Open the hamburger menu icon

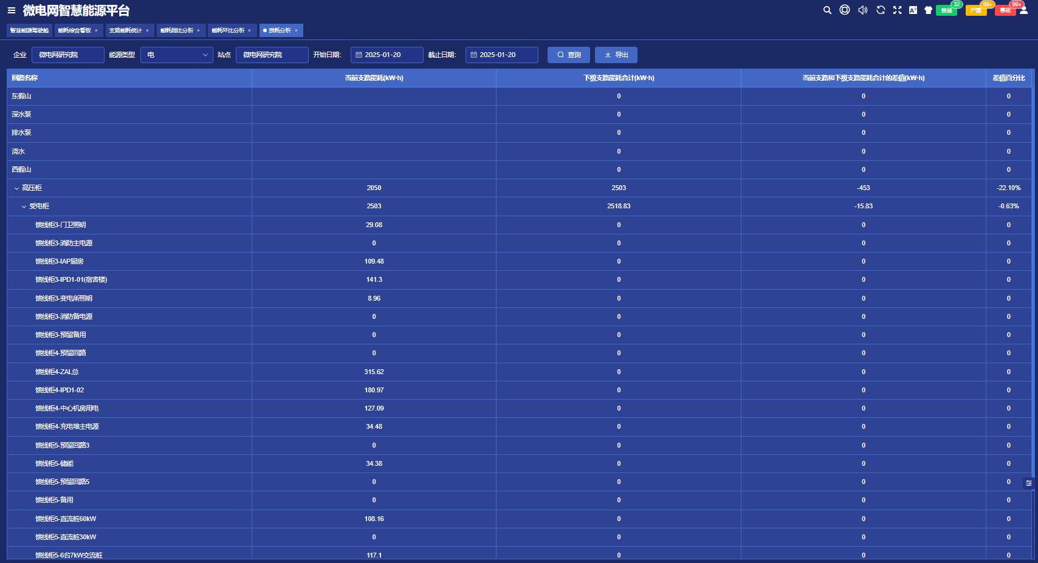[x=11, y=10]
